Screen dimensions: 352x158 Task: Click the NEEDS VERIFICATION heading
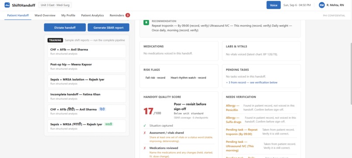[241, 97]
